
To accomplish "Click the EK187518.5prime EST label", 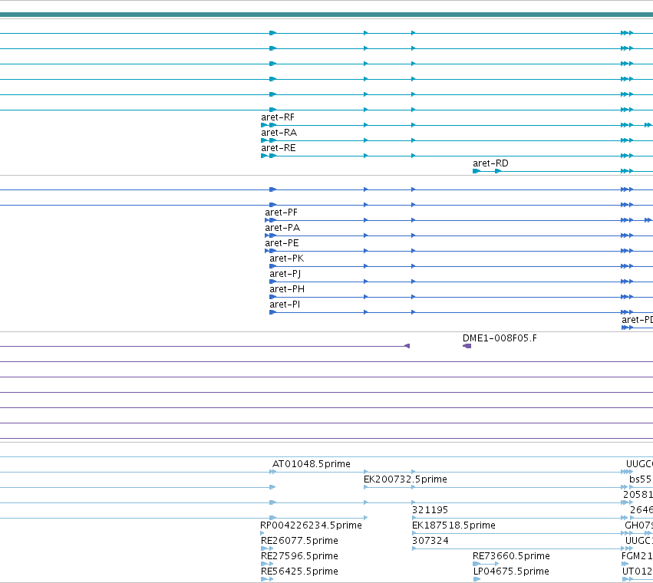I will [453, 525].
